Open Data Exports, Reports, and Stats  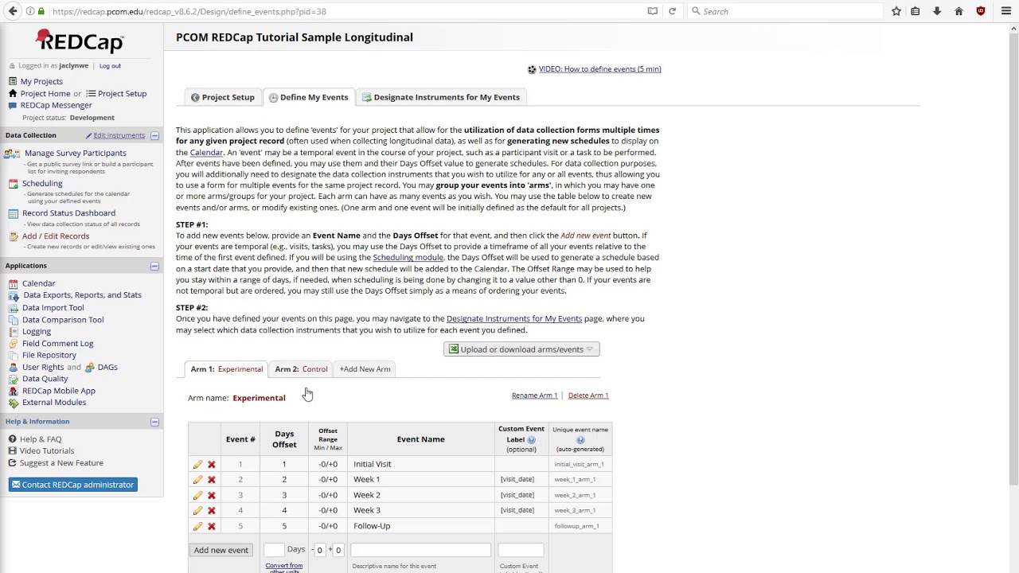[x=82, y=295]
